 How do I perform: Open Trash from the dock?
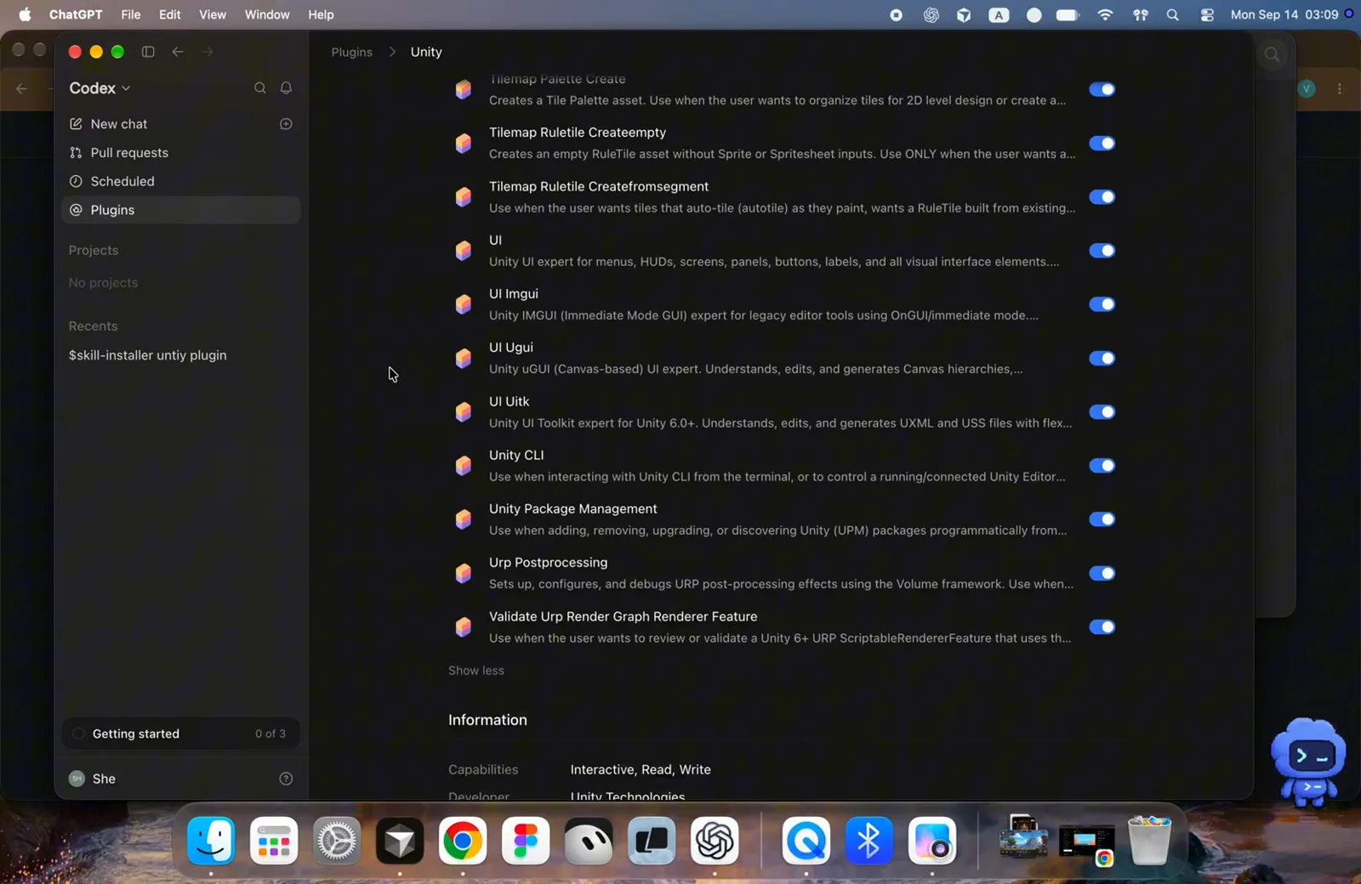tap(1149, 841)
